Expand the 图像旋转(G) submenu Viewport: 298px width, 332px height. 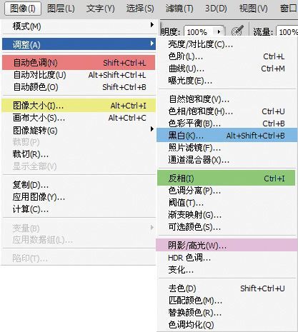click(x=79, y=130)
